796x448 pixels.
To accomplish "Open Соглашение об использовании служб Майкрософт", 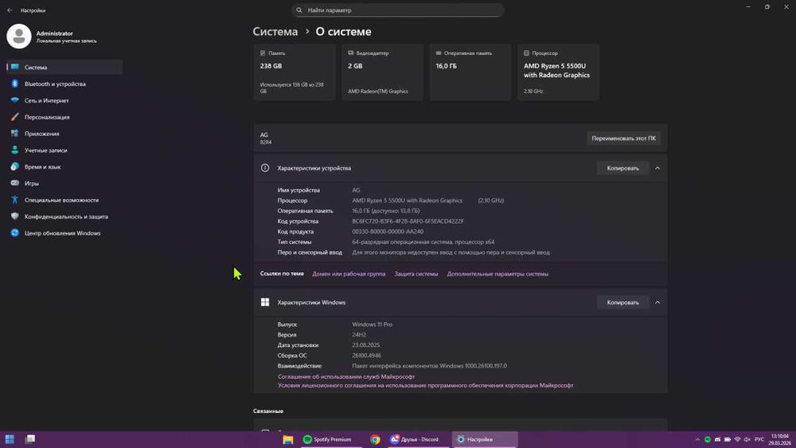I will 346,376.
